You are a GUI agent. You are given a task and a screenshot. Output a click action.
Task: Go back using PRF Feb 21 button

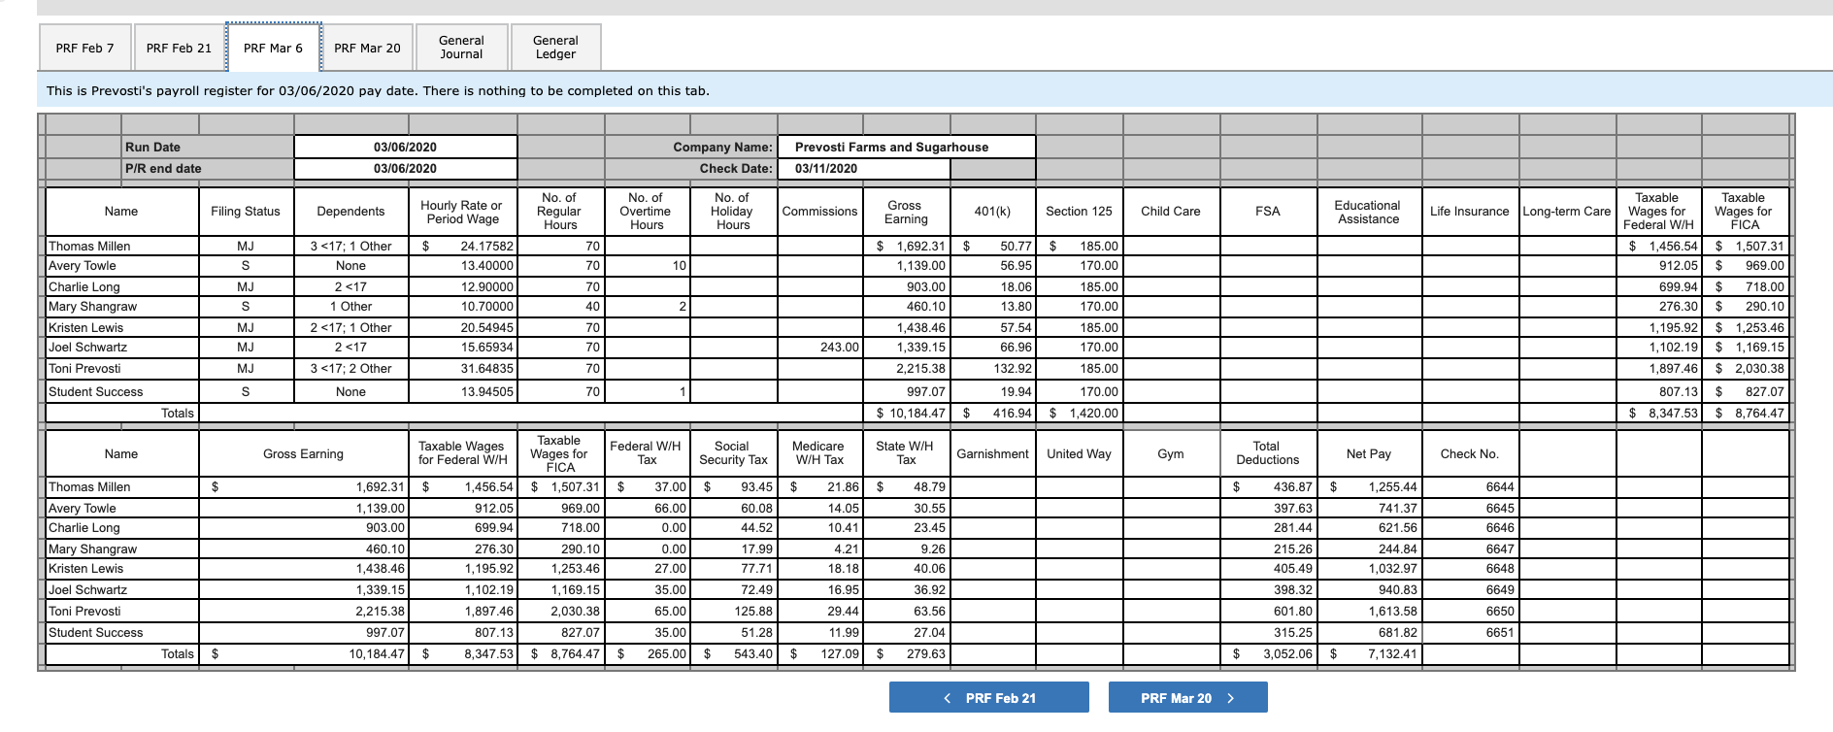click(x=988, y=698)
